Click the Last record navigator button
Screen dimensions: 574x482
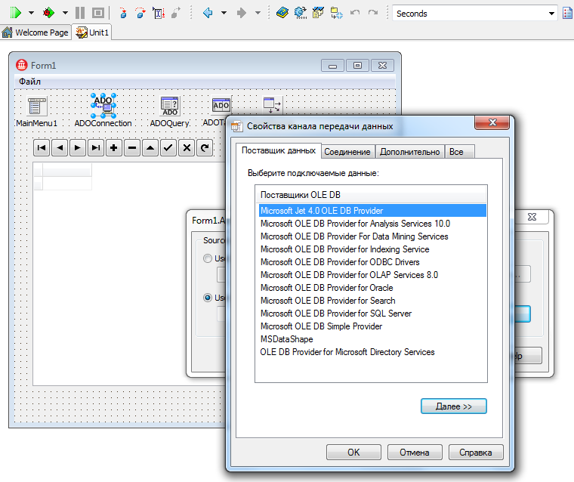click(96, 148)
